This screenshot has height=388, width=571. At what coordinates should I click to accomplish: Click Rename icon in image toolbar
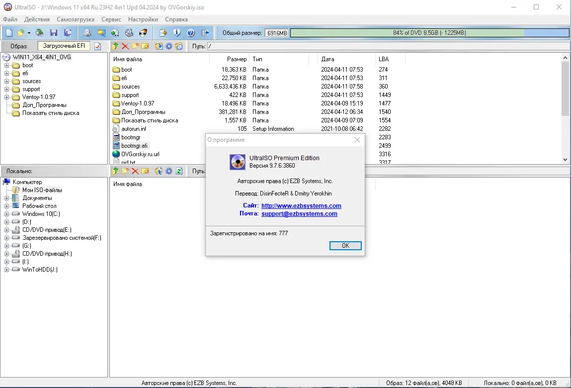pyautogui.click(x=145, y=46)
